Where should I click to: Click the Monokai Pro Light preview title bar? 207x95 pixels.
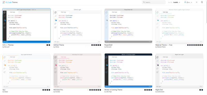coord(77,54)
